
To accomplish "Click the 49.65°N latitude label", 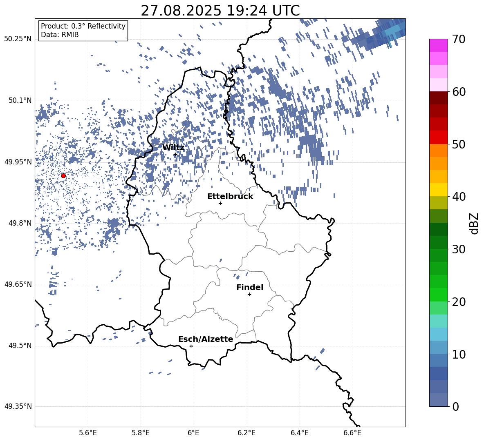I will pyautogui.click(x=18, y=284).
